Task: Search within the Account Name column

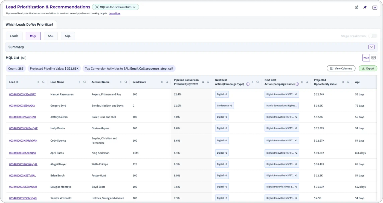Action: [126, 82]
